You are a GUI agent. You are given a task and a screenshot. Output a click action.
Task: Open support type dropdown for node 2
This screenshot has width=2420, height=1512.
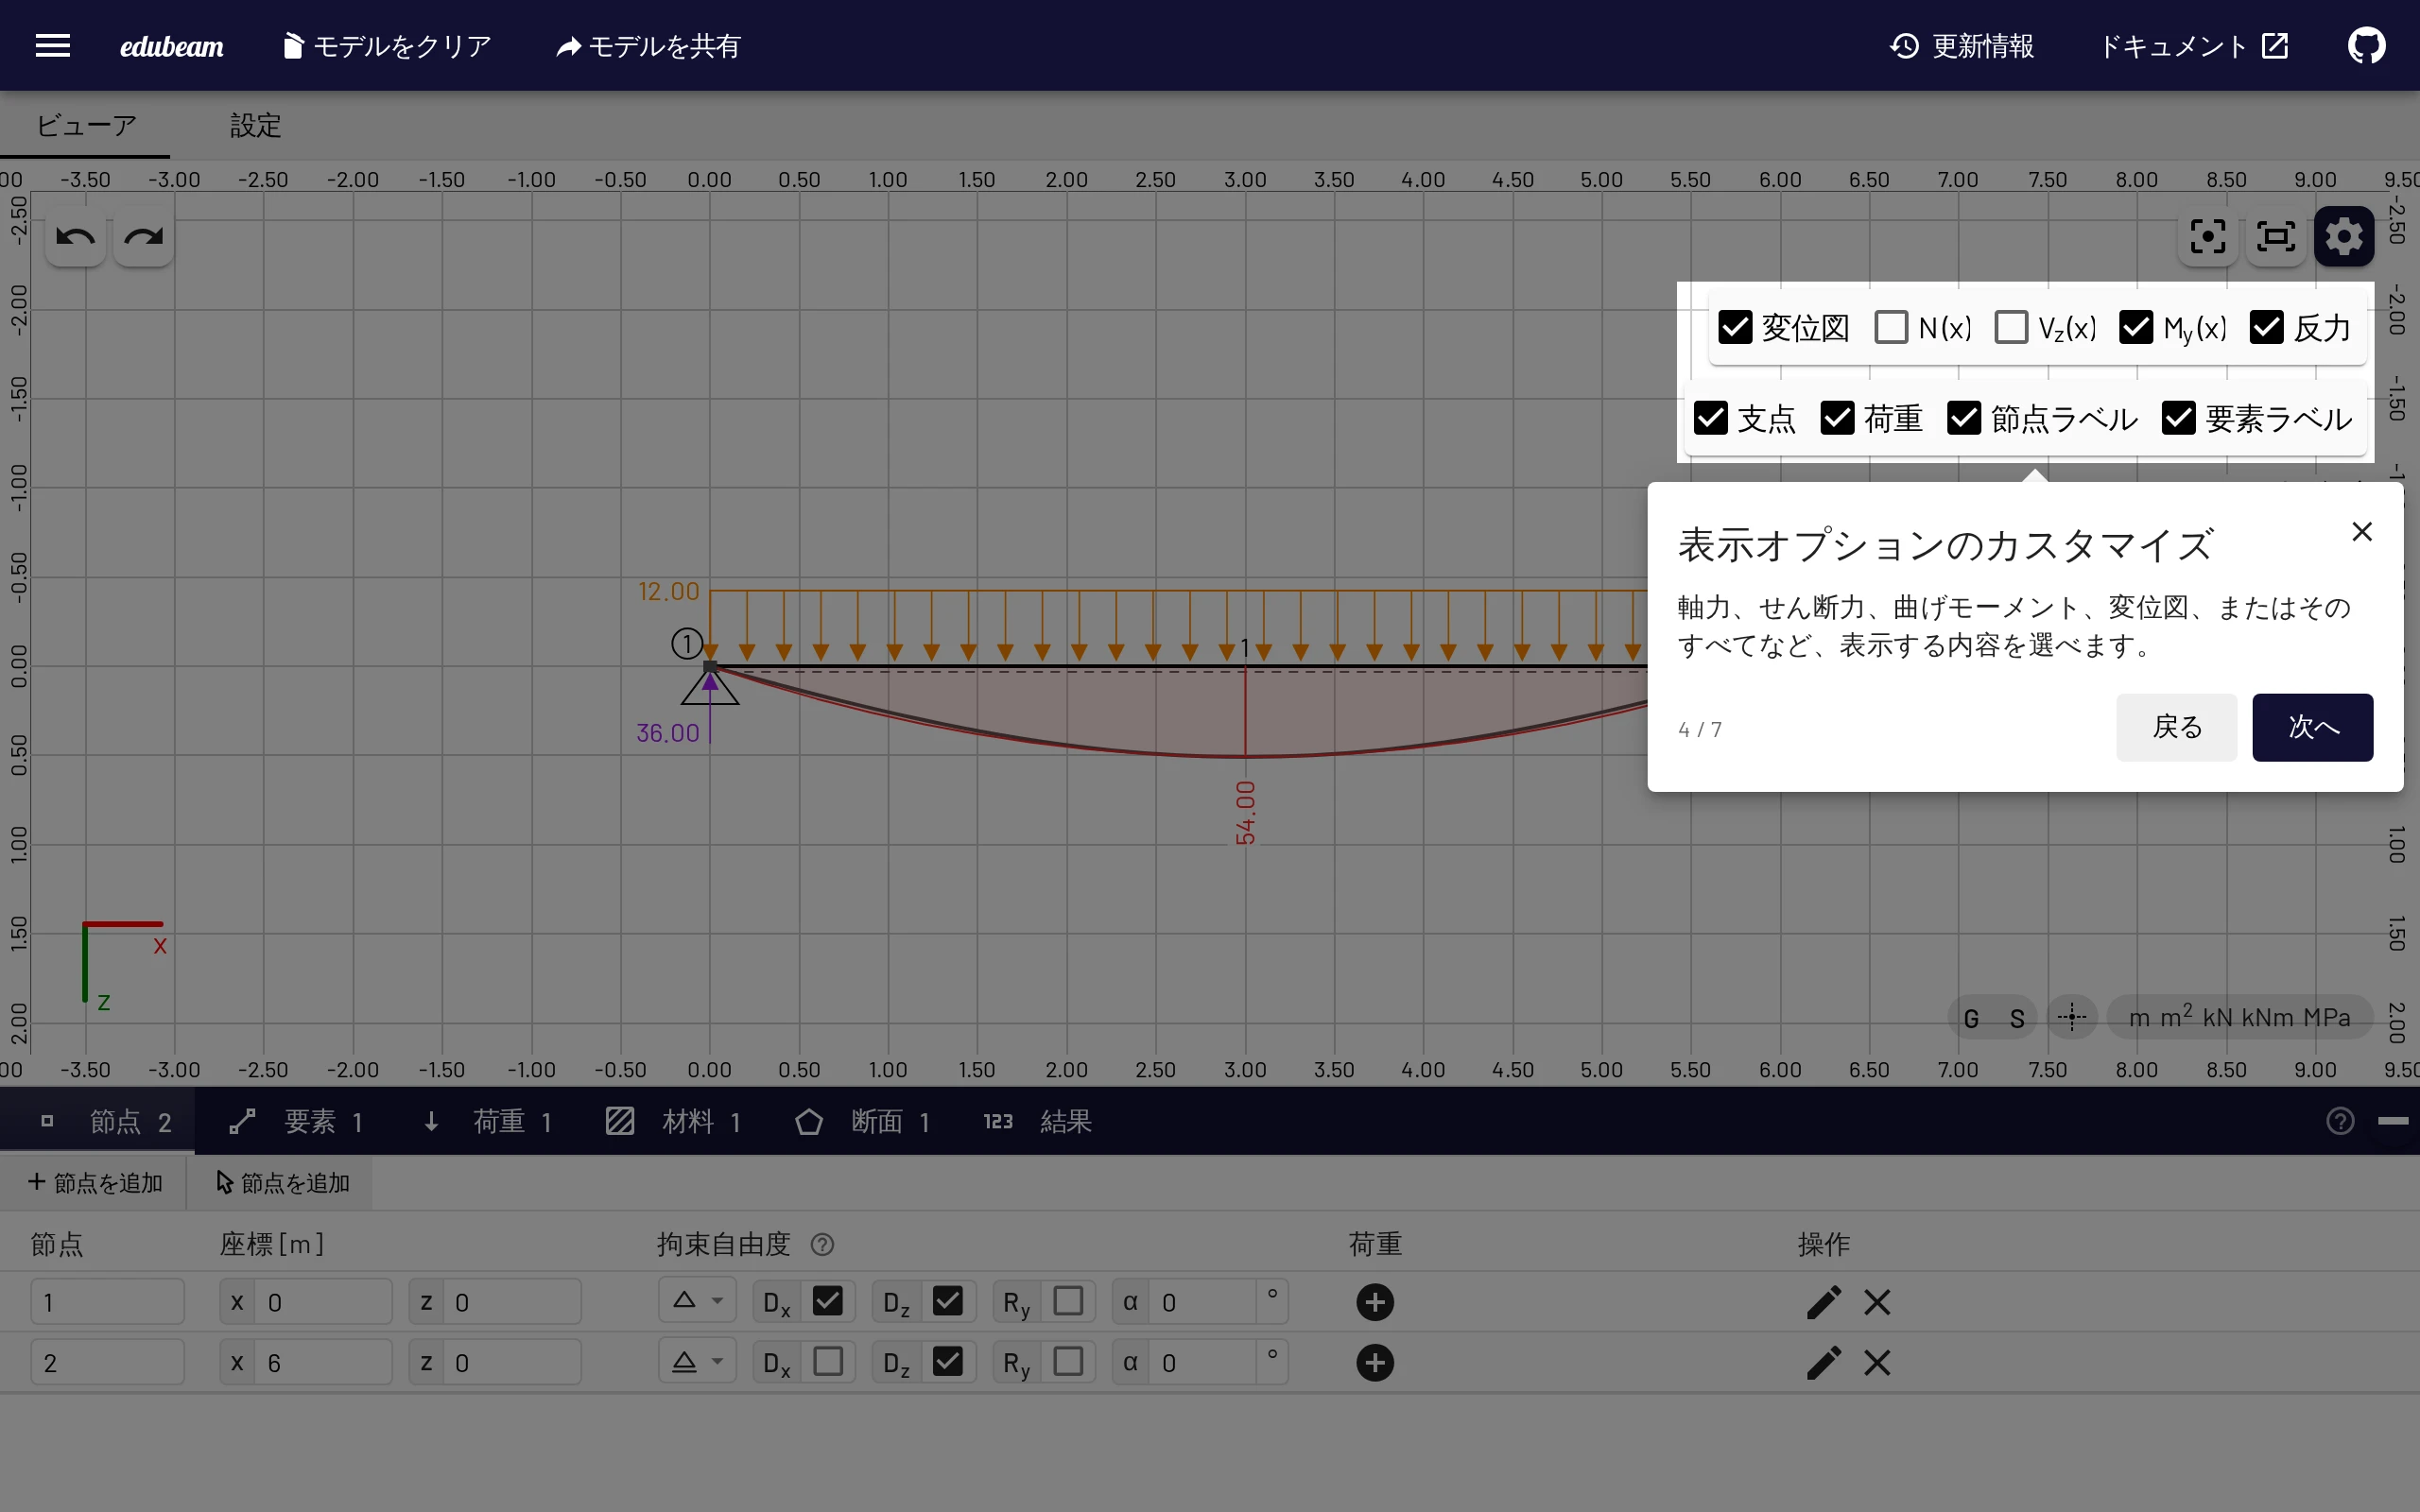pos(697,1362)
